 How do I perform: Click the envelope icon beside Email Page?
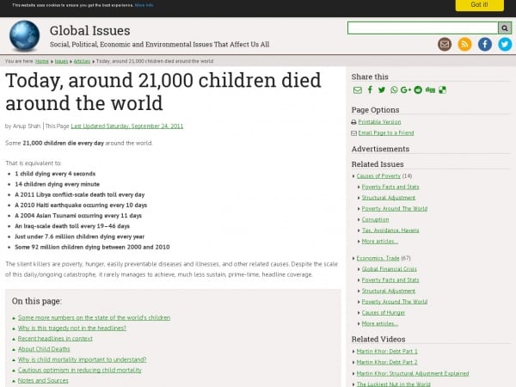click(x=353, y=133)
